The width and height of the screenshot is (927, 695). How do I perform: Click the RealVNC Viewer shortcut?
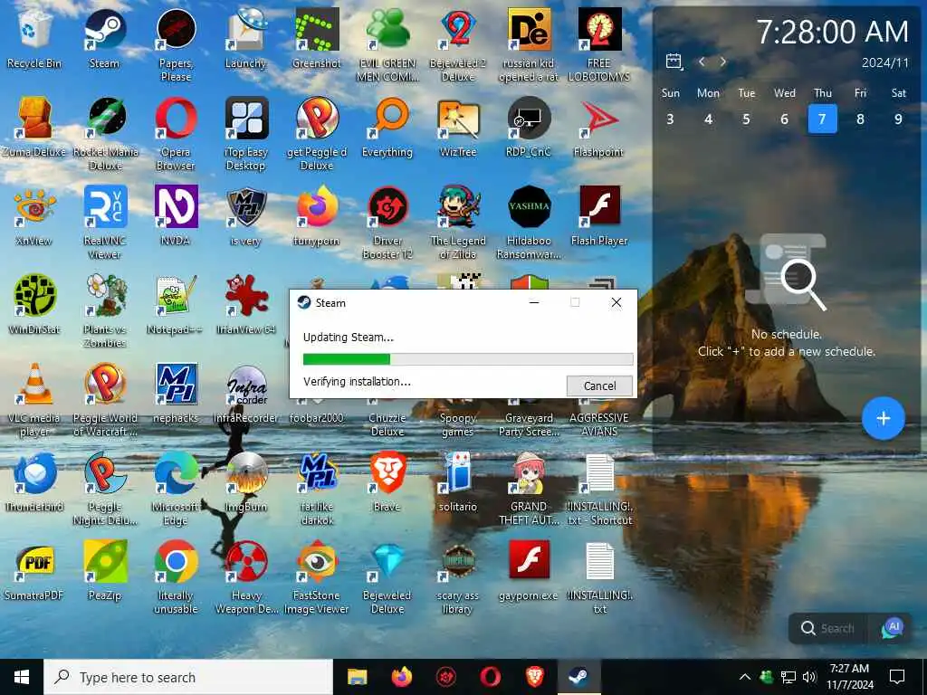(x=105, y=207)
